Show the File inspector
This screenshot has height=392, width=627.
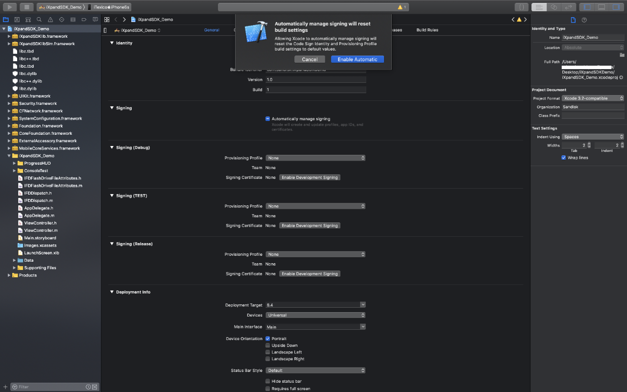point(574,20)
